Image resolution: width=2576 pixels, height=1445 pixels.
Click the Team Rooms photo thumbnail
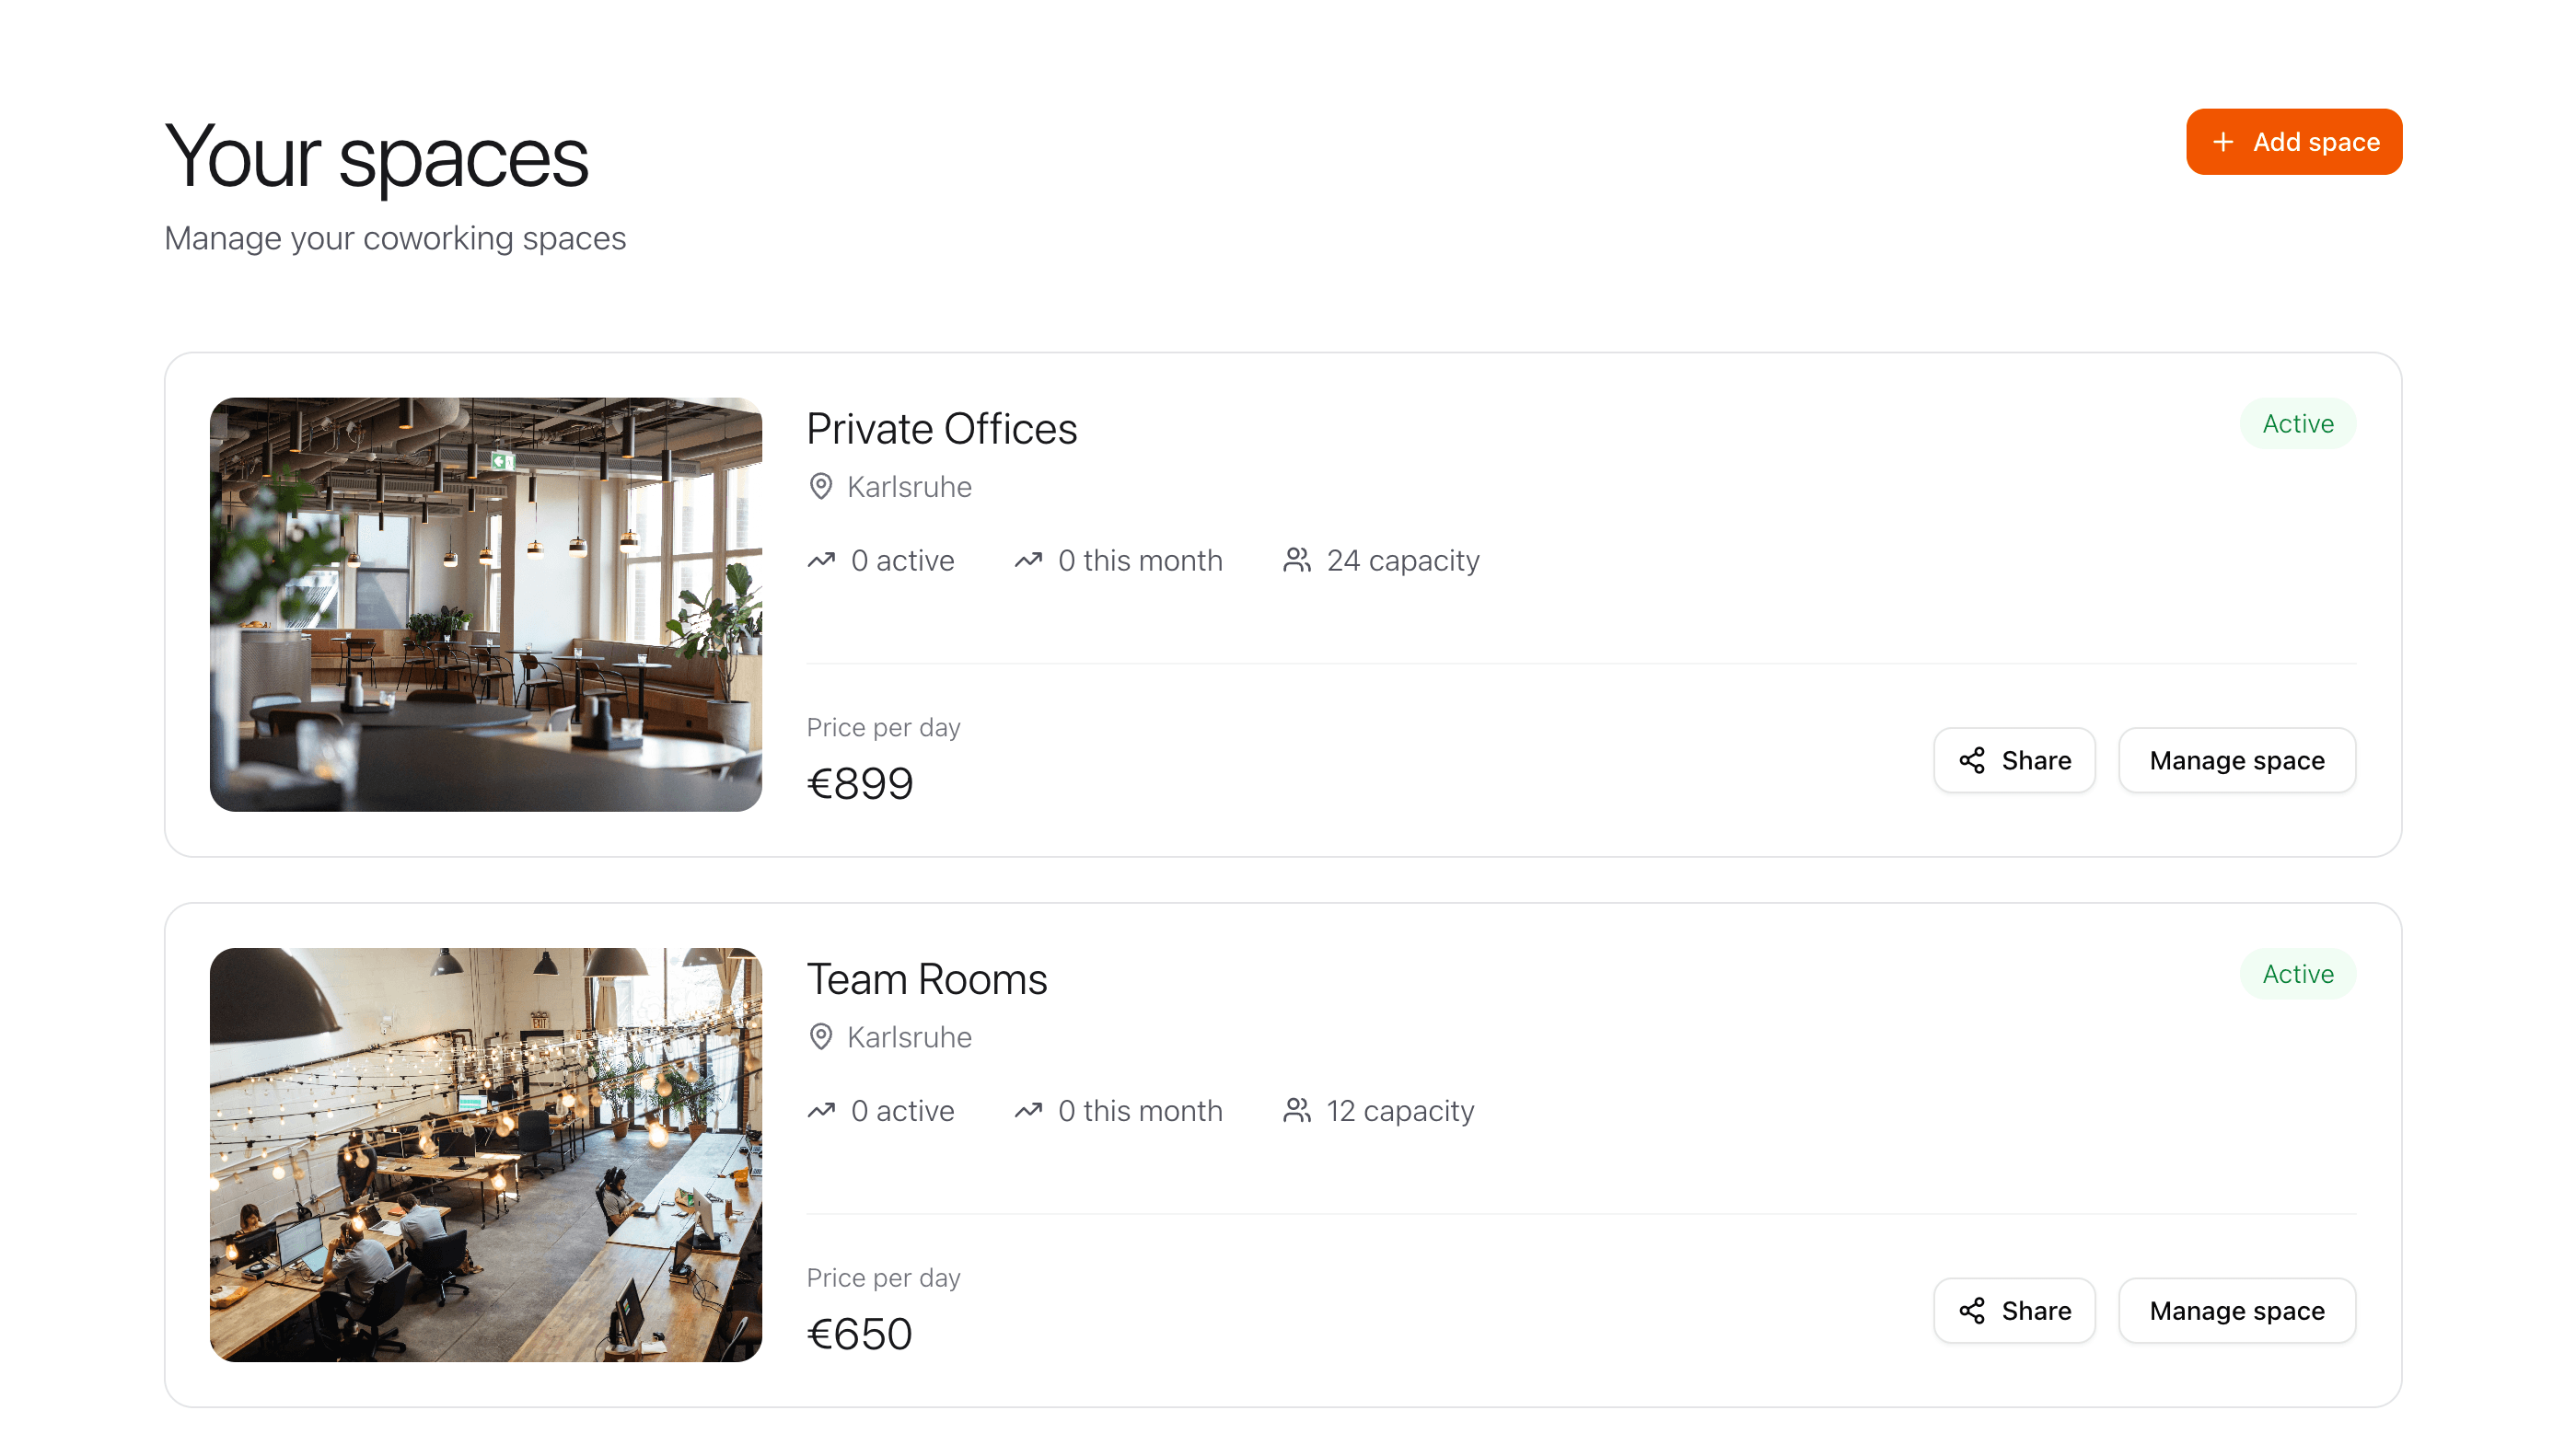pyautogui.click(x=485, y=1155)
